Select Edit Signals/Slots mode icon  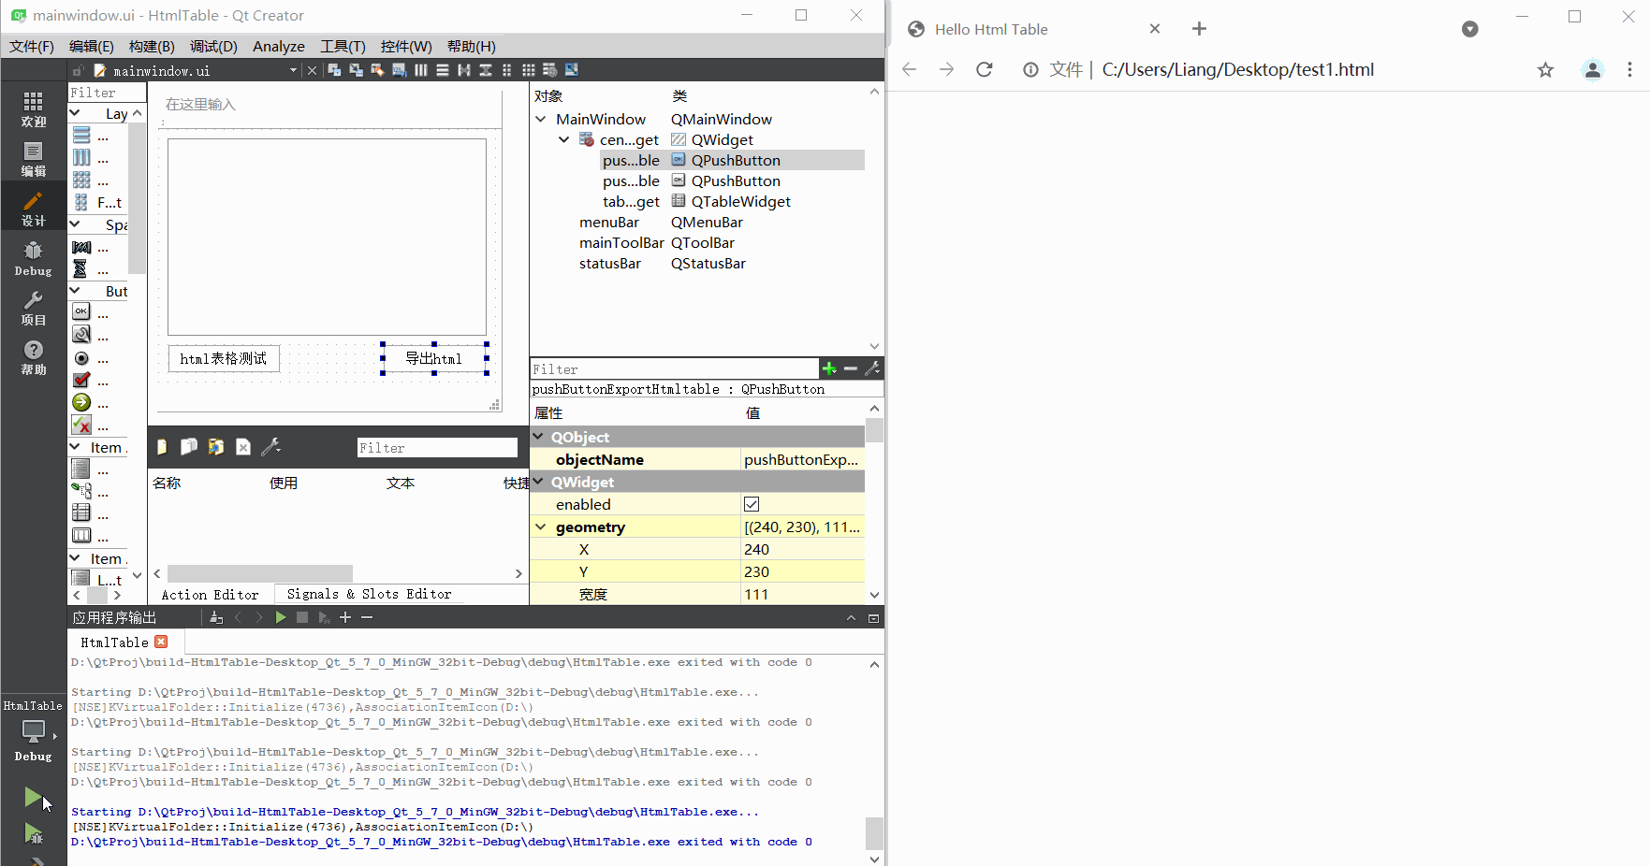(356, 70)
